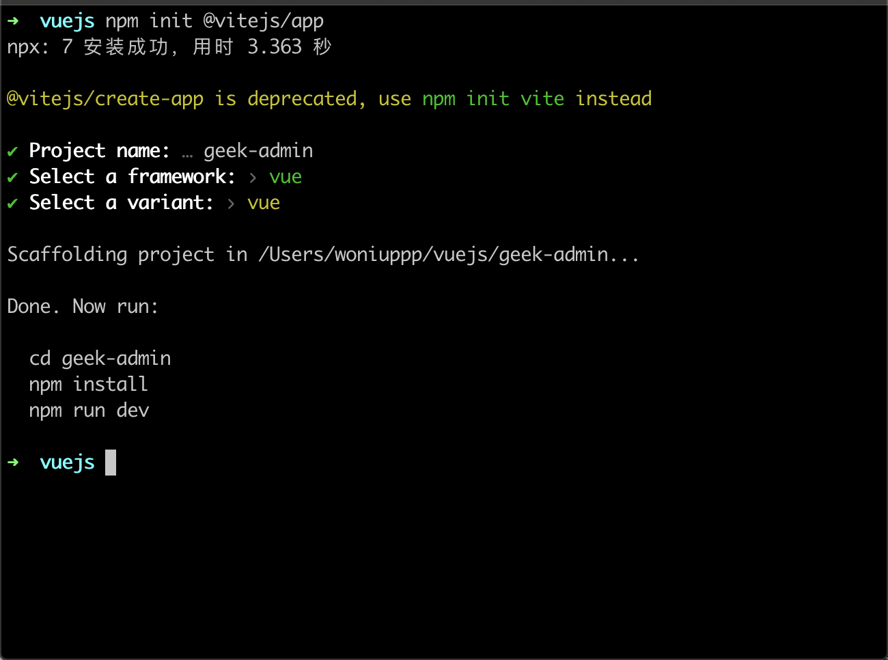Click the chevron after Select a variant
This screenshot has height=660, width=888.
[231, 204]
